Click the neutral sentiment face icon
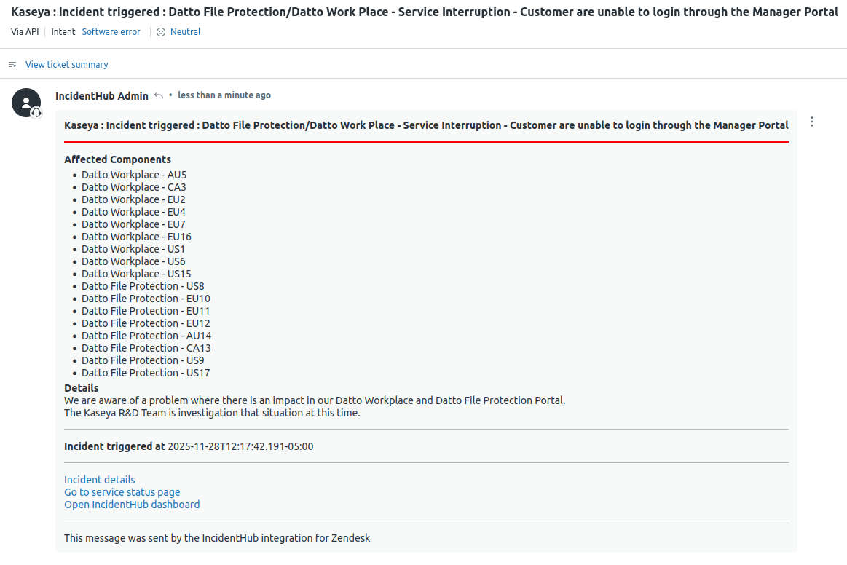The width and height of the screenshot is (847, 565). (x=161, y=32)
